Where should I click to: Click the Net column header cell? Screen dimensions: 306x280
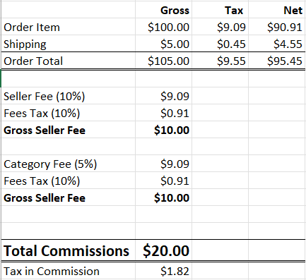point(277,10)
